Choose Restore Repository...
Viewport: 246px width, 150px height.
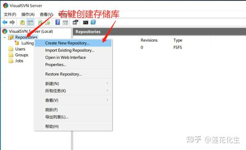(x=73, y=74)
